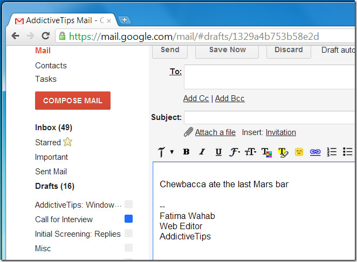Toggle underline formatting
This screenshot has height=262, width=357.
pyautogui.click(x=218, y=152)
